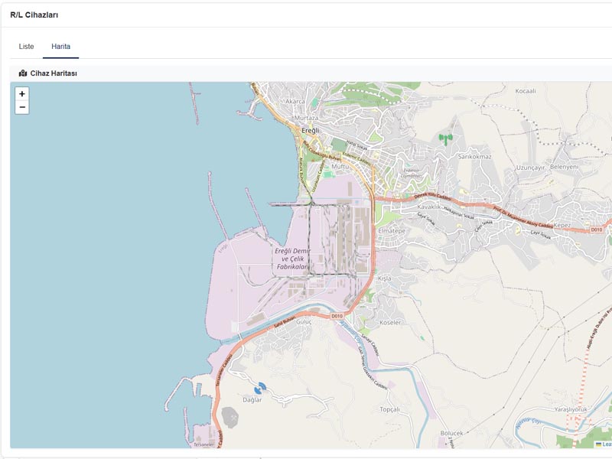This screenshot has height=459, width=612.
Task: Click the Murtaza place label
Action: coord(307,118)
